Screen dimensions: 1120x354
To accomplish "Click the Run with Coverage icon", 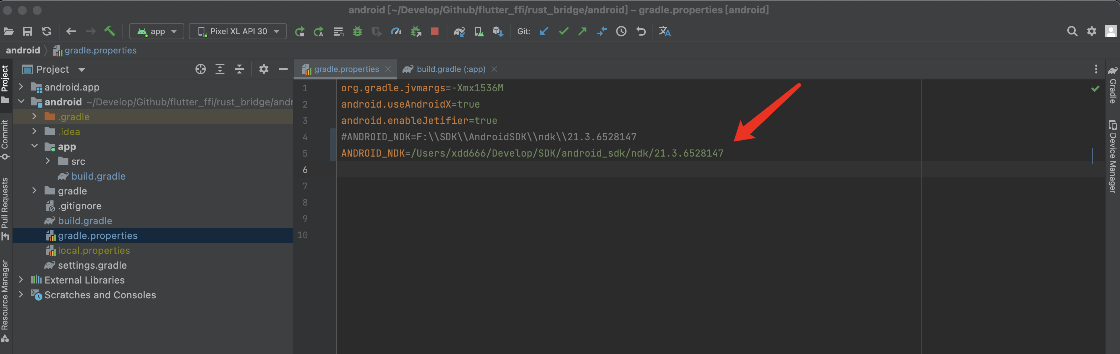I will pyautogui.click(x=376, y=31).
